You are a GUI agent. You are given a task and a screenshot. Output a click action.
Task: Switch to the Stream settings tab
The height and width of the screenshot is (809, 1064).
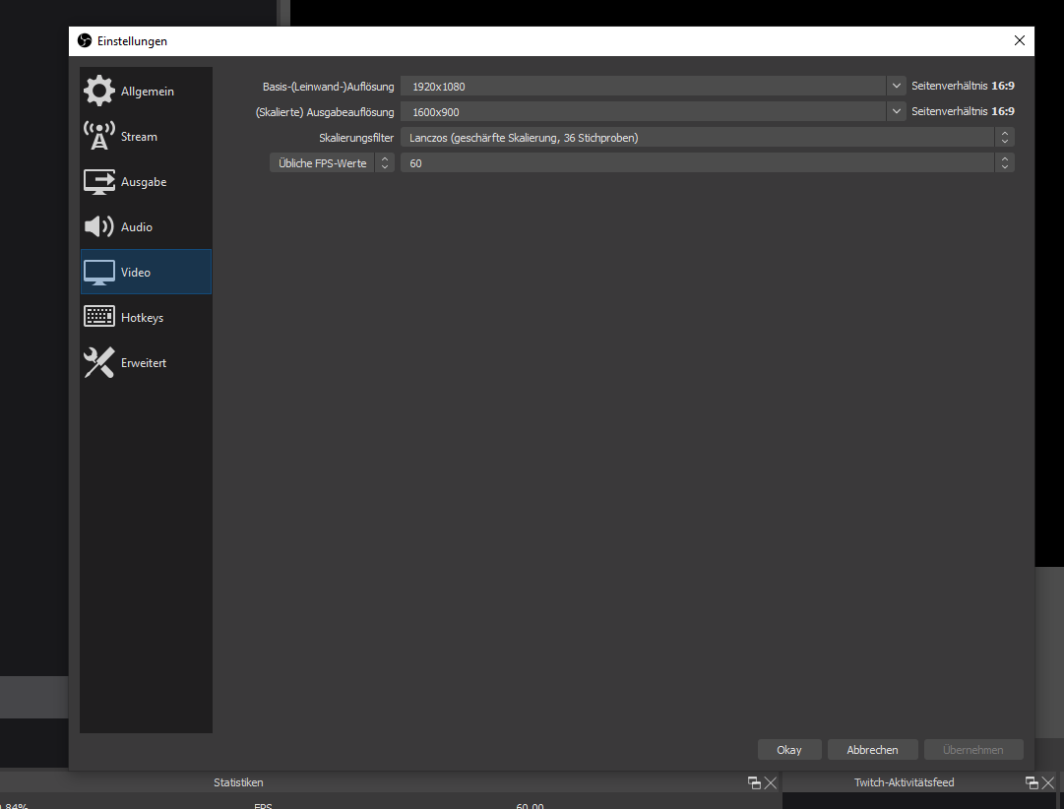tap(139, 137)
